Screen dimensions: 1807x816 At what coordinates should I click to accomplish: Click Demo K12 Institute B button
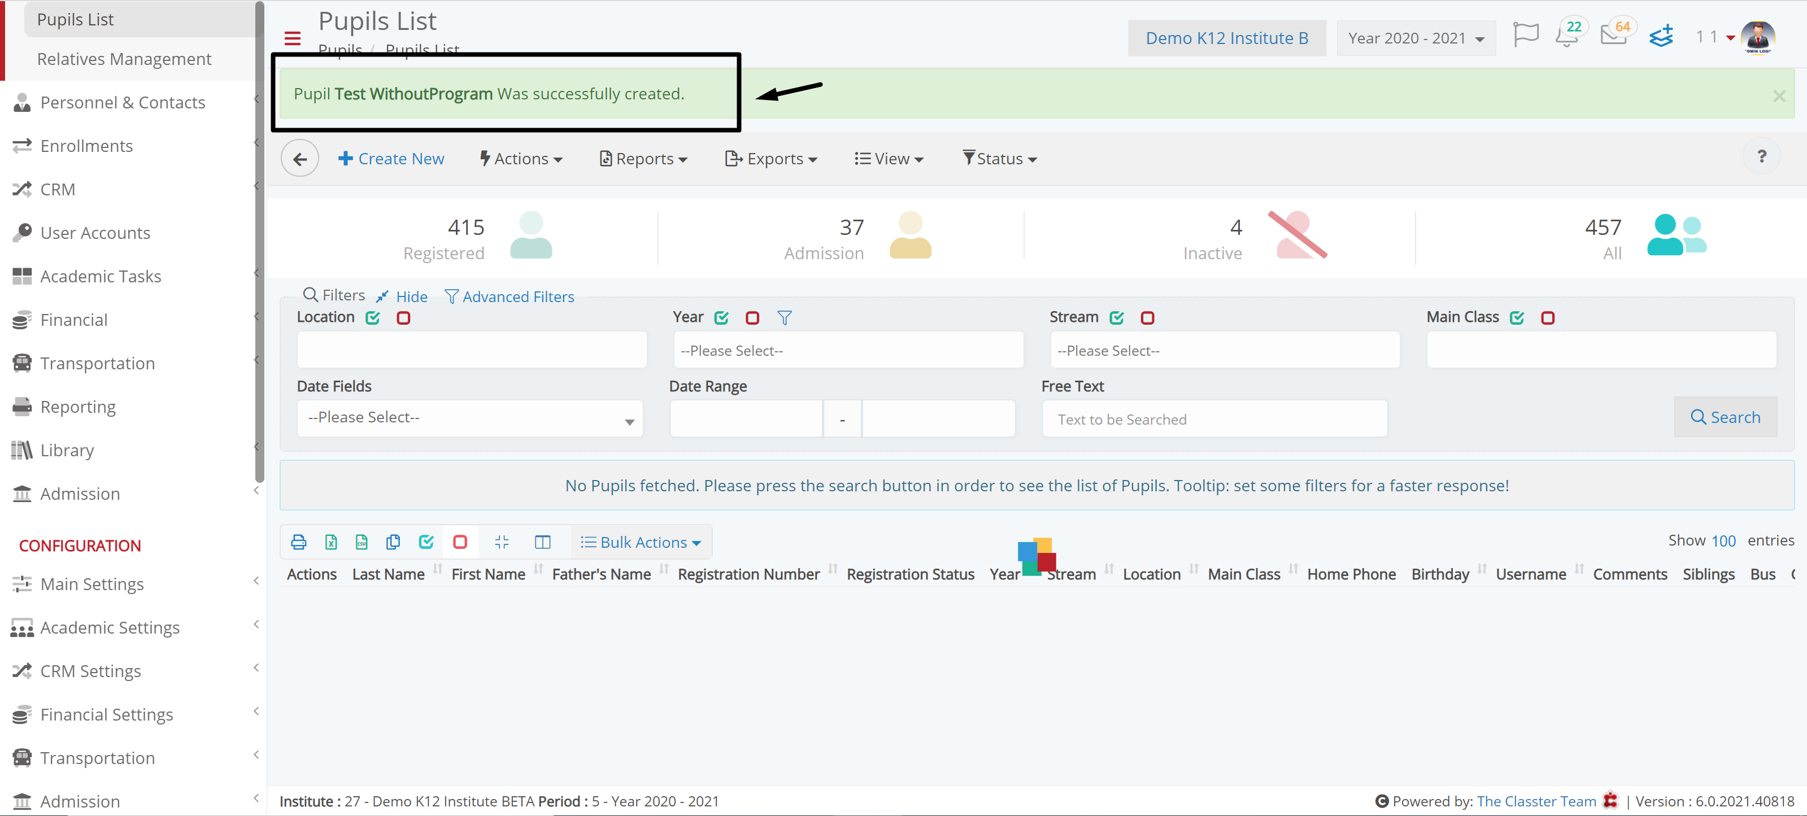(1227, 38)
